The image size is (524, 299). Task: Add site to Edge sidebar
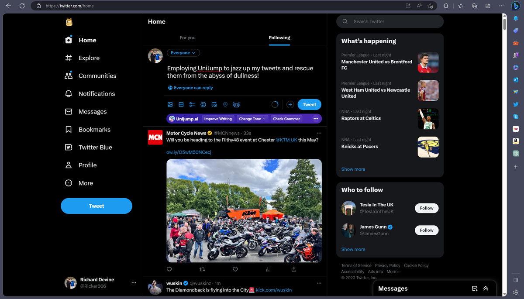pos(516,167)
